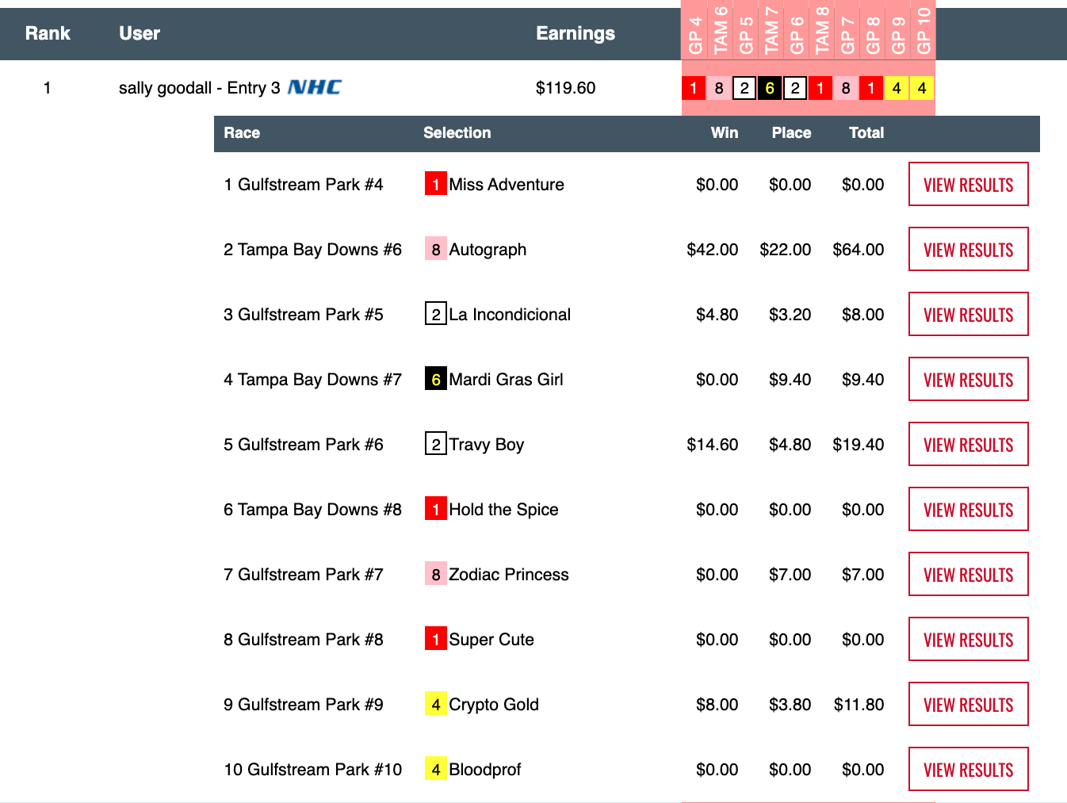View results for Tampa Bay Downs #6
This screenshot has width=1067, height=803.
click(968, 249)
